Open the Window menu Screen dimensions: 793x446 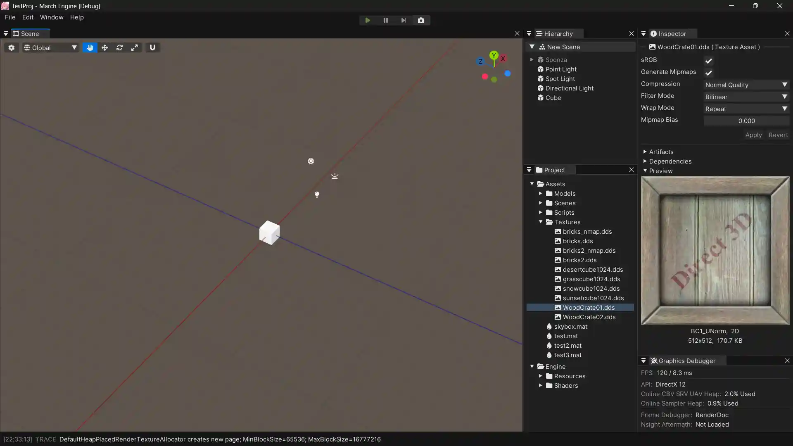pos(52,17)
